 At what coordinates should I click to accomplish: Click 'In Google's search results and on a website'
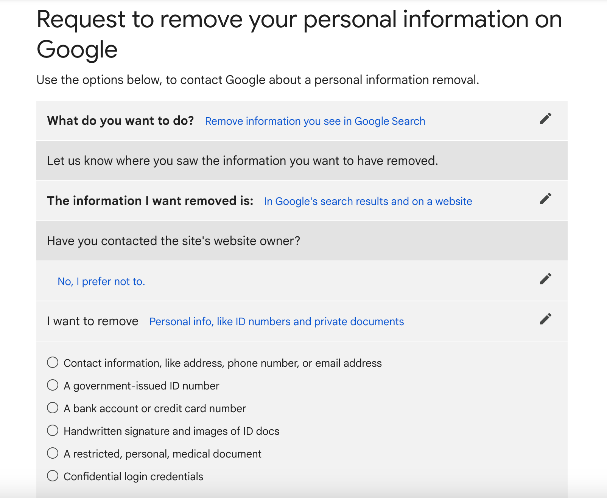tap(368, 202)
